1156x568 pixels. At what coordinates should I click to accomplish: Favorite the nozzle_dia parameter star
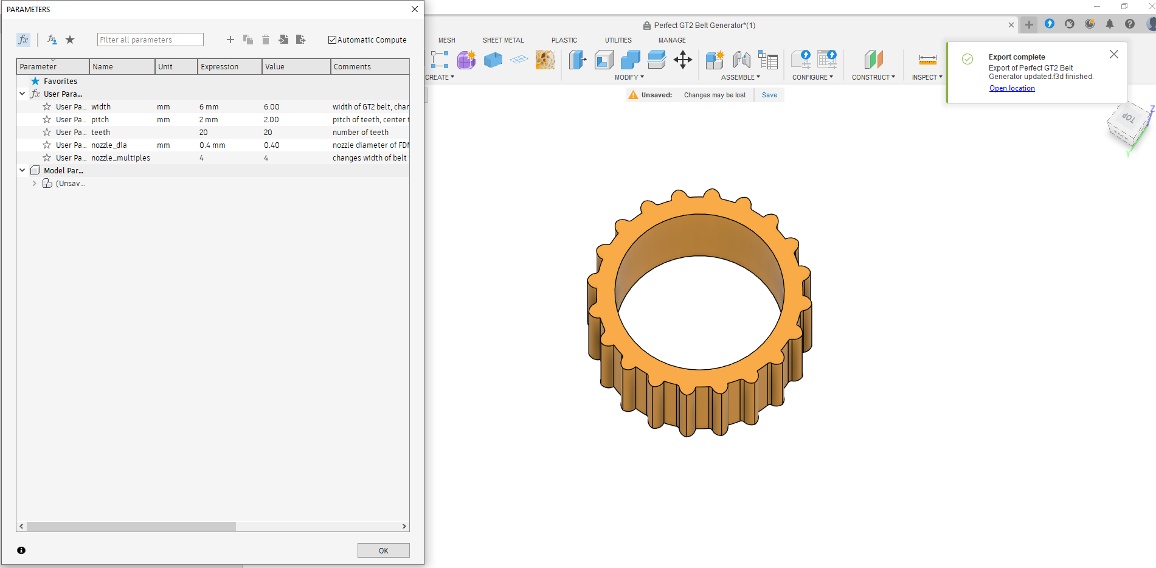47,145
